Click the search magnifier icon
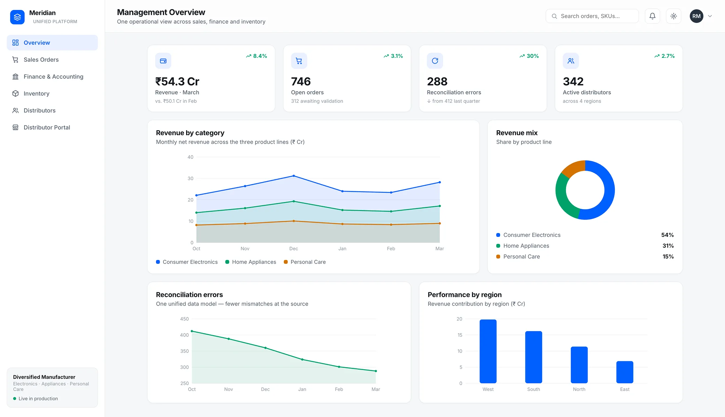The image size is (725, 417). 554,16
